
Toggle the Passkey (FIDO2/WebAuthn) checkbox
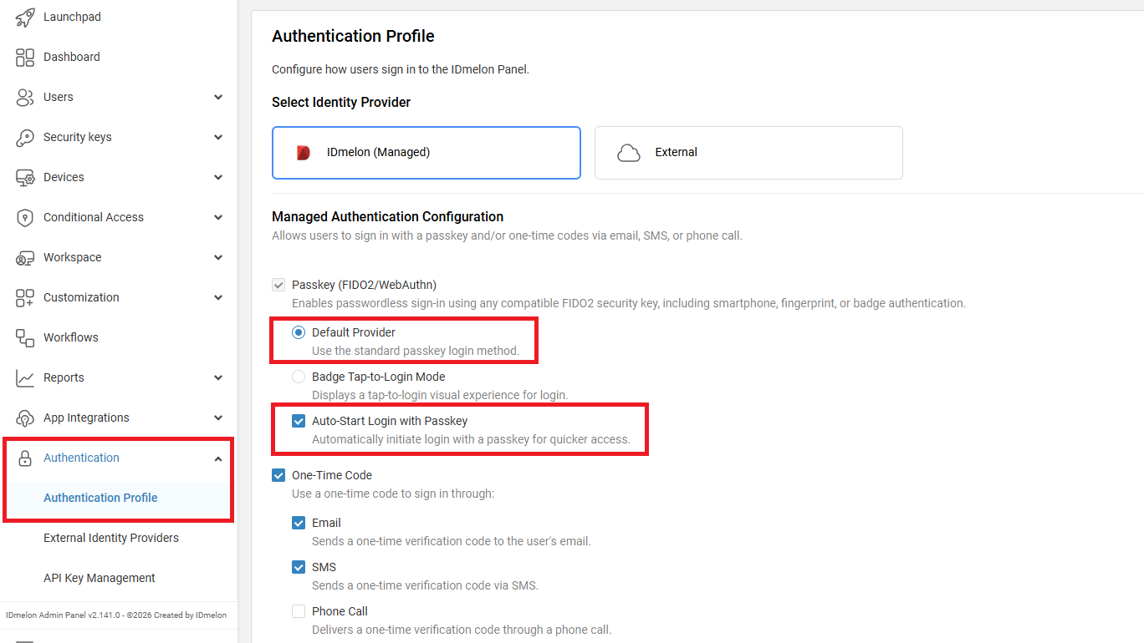click(278, 285)
